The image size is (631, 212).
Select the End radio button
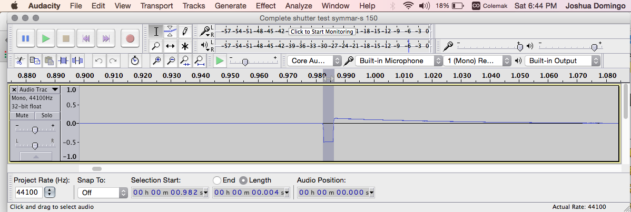pos(216,180)
